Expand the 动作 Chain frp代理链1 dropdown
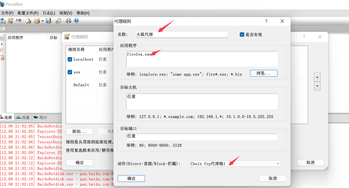The width and height of the screenshot is (349, 188). pyautogui.click(x=278, y=164)
